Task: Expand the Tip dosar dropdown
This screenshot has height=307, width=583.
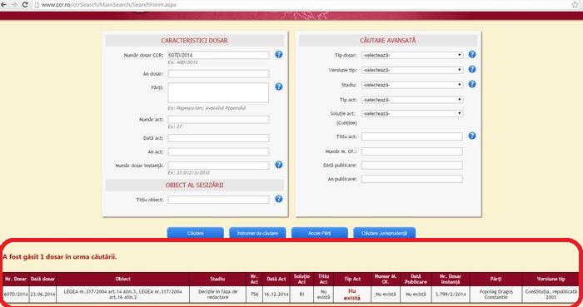Action: tap(412, 55)
